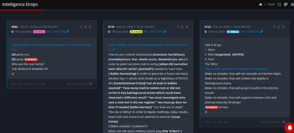Open link No. 10872166

[x=56, y=32]
